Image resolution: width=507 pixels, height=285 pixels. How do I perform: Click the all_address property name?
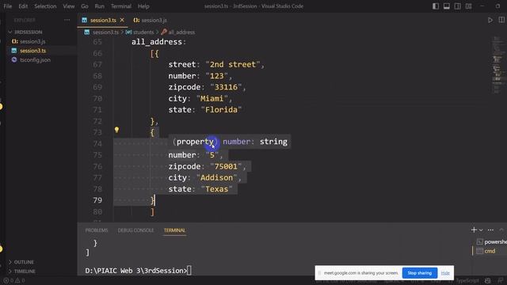pyautogui.click(x=157, y=42)
